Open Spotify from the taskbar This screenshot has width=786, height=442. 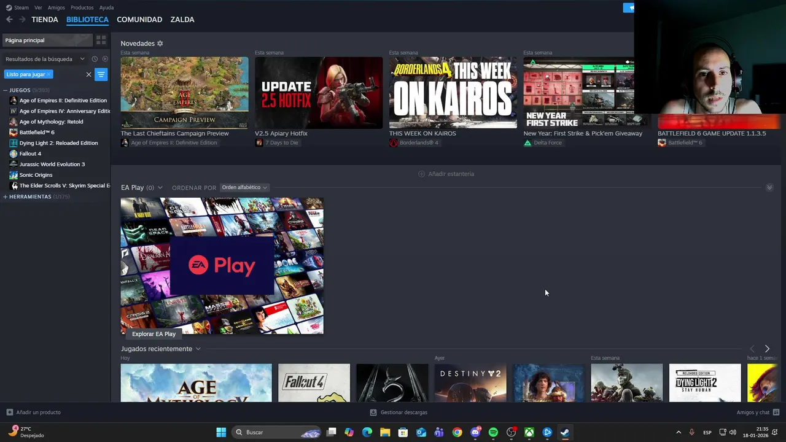pos(493,432)
